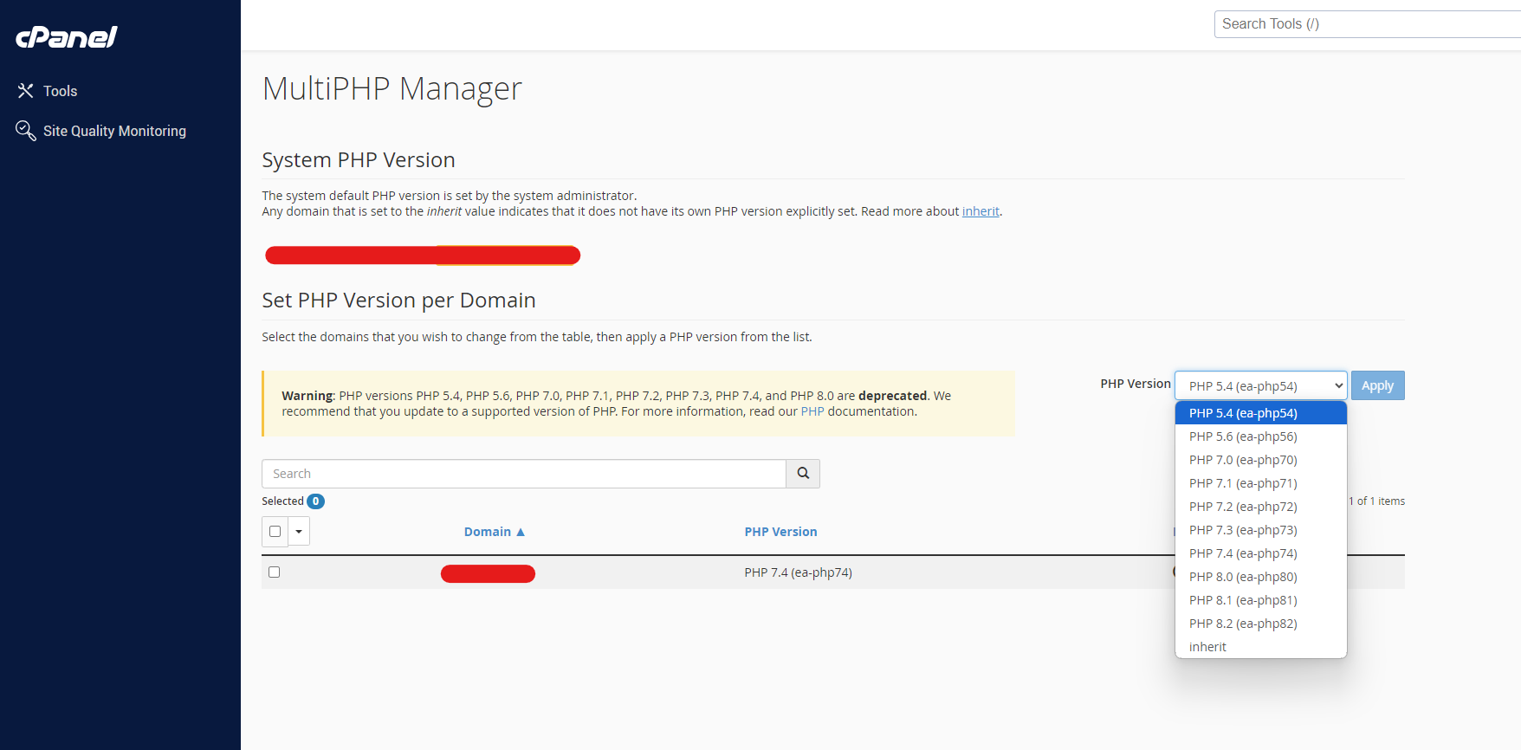
Task: Choose PHP 8.2 (ea-php82) from list
Action: [1243, 624]
